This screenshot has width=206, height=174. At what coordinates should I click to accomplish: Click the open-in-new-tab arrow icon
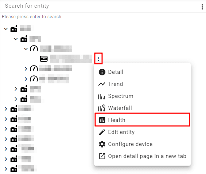[102, 156]
